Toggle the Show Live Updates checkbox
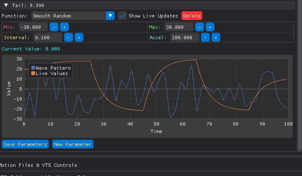Viewport: 302px width, 176px height. click(x=122, y=16)
